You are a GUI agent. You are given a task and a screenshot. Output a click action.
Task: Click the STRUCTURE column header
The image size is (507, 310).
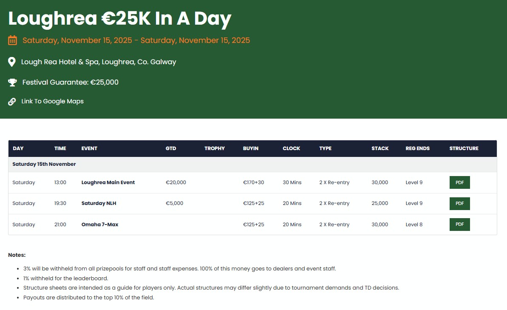pos(464,148)
